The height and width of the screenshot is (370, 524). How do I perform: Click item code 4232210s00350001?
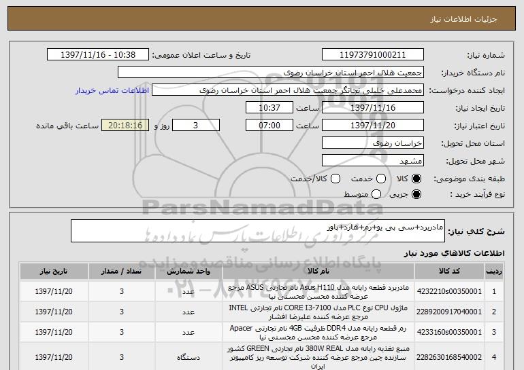449,291
